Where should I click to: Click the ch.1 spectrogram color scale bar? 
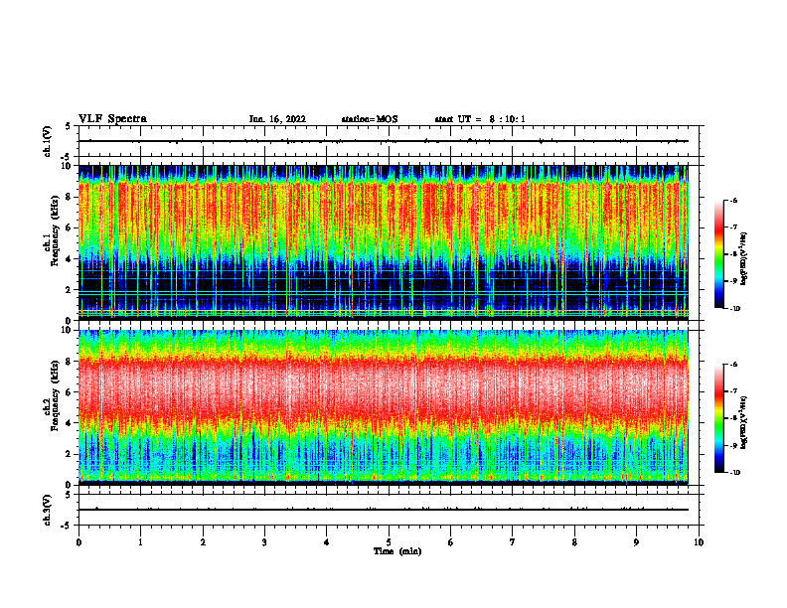(718, 254)
